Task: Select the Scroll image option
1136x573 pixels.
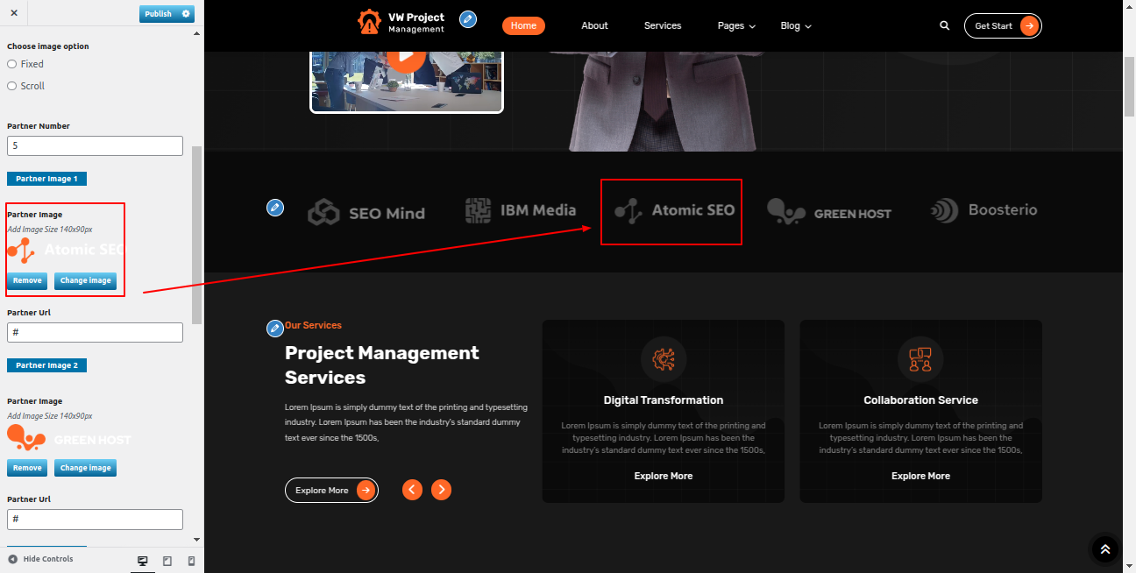Action: click(12, 86)
